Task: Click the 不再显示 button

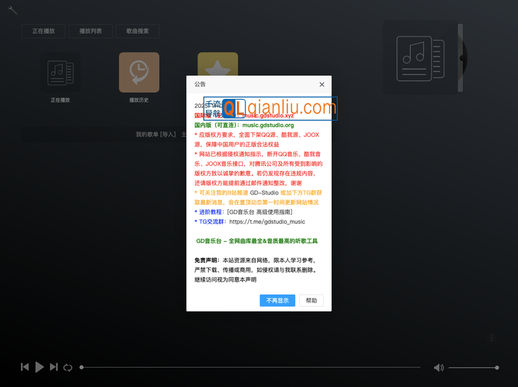Action: [277, 300]
